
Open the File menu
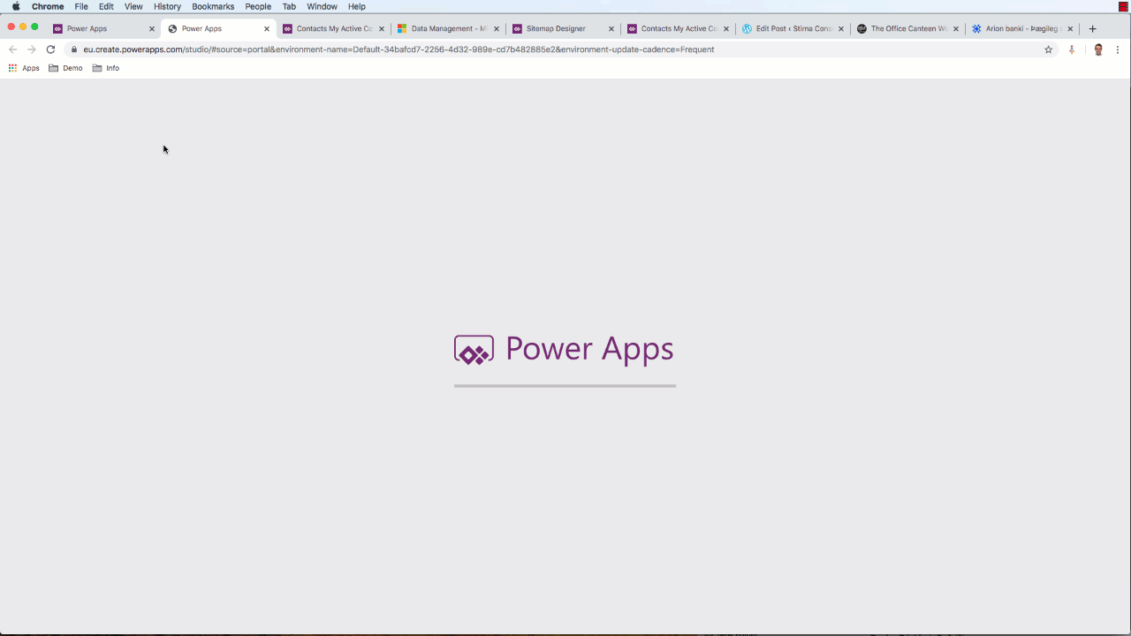[81, 6]
